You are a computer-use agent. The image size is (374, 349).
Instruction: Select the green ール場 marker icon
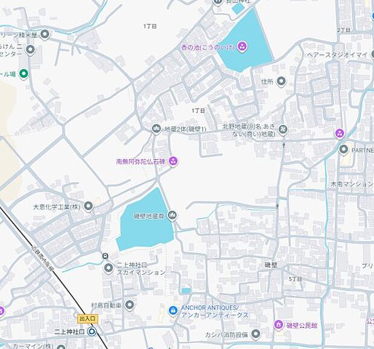tap(24, 74)
